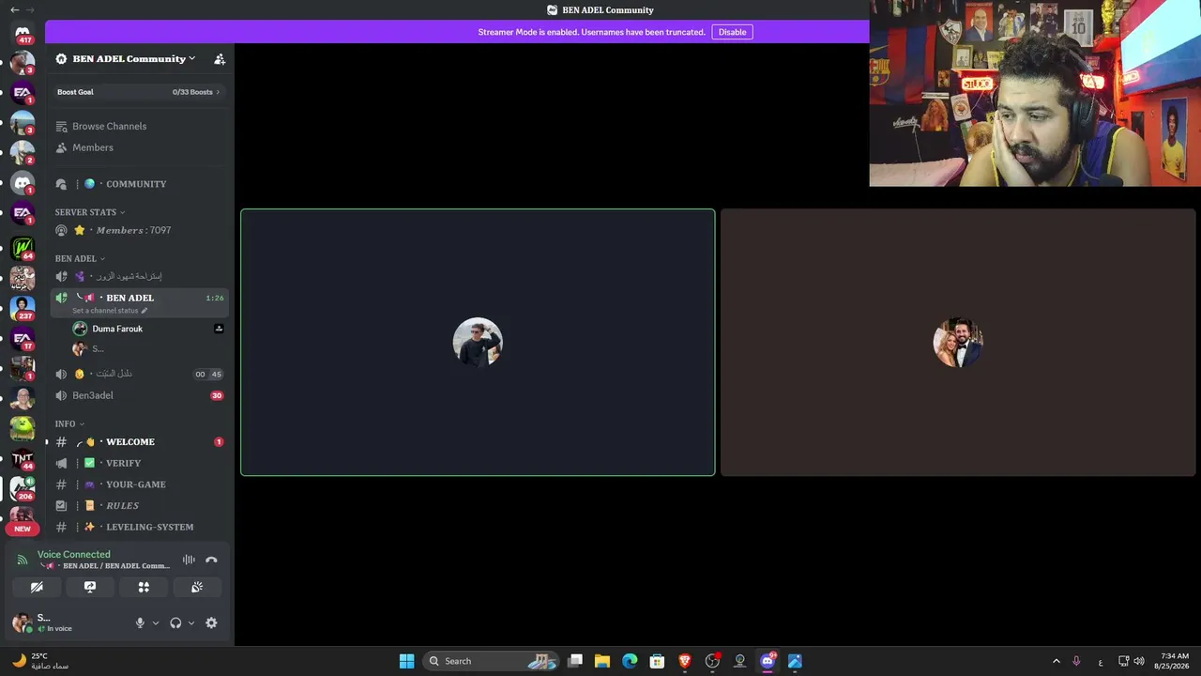1201x676 pixels.
Task: Select Duma Farouk in voice channel
Action: [x=146, y=329]
